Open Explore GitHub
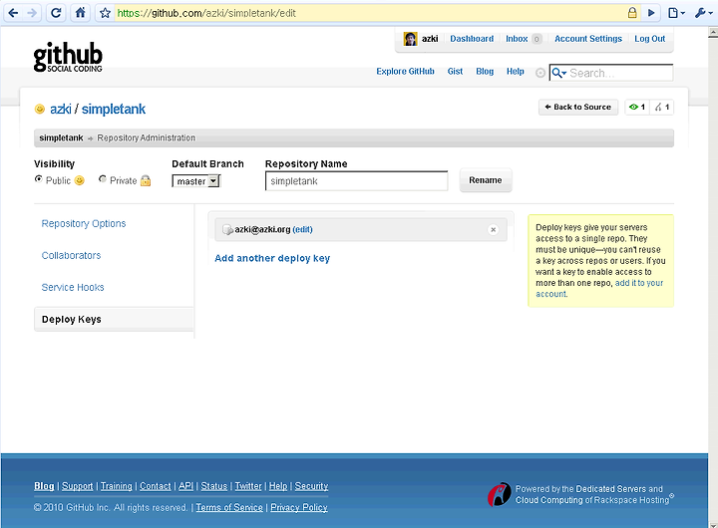718x528 pixels. (x=405, y=72)
